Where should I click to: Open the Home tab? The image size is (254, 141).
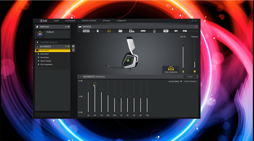click(x=56, y=21)
